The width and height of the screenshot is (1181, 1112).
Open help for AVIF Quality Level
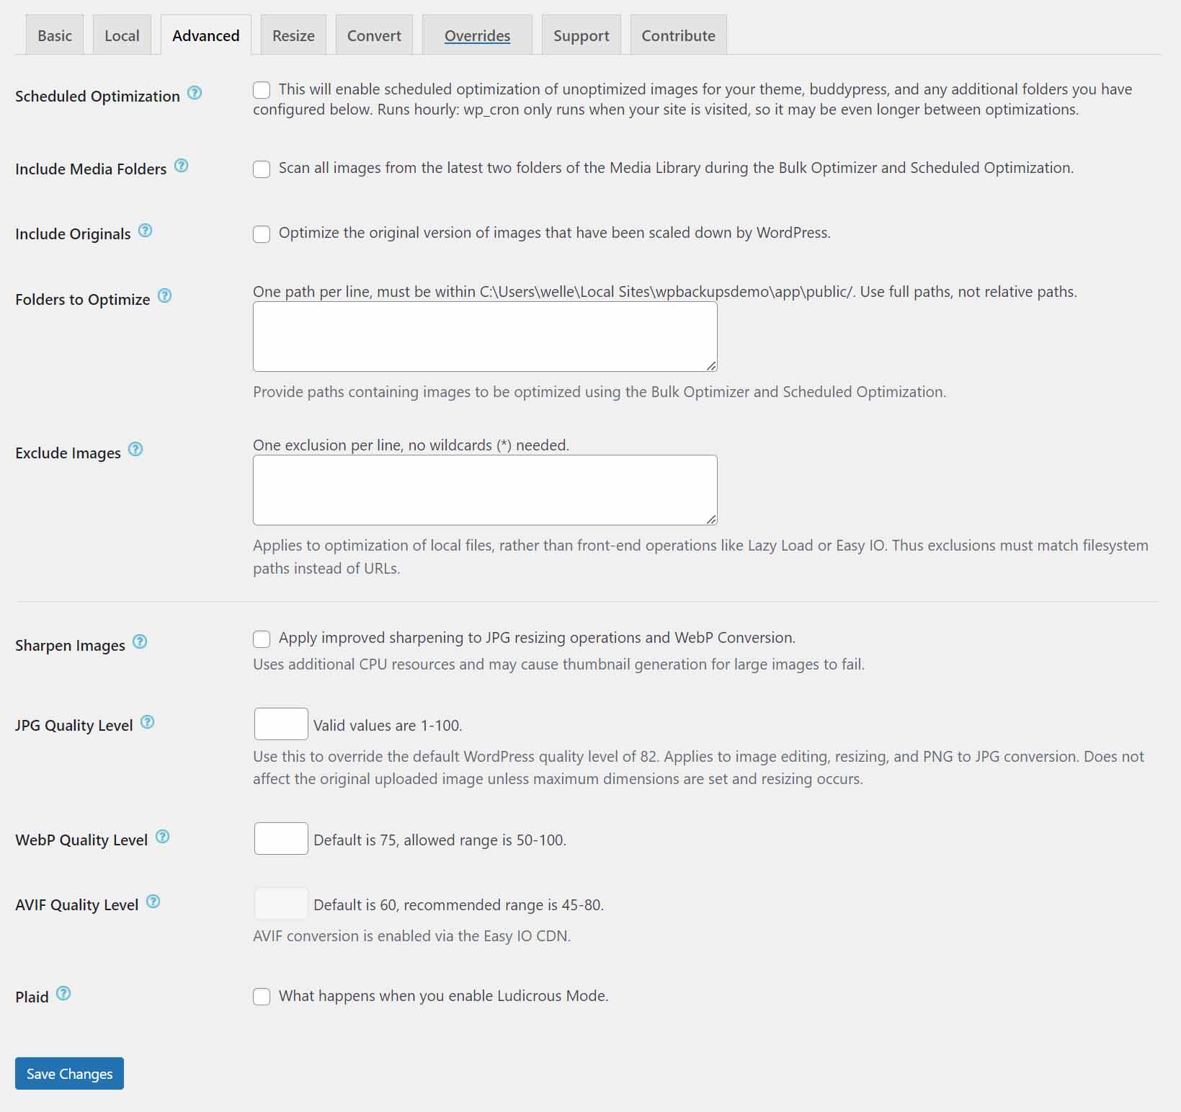[153, 901]
